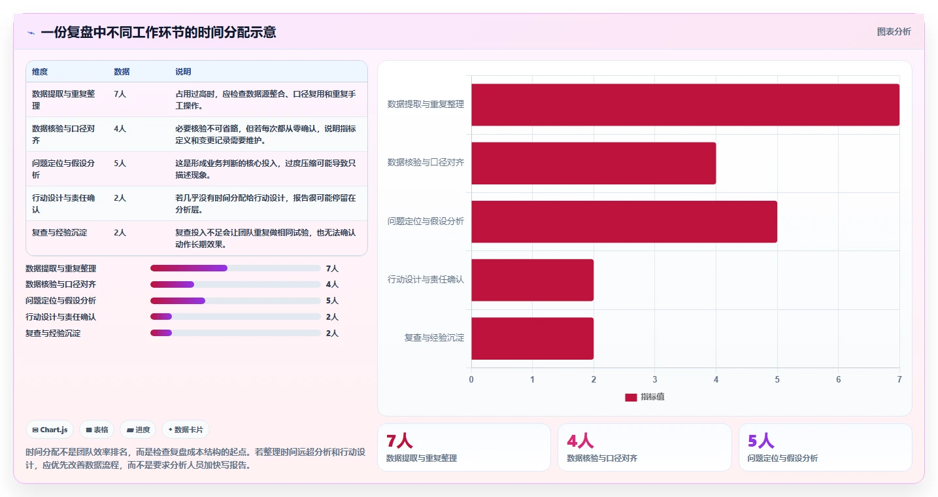Click the 图表分析 label in header
Viewport: 938px width, 497px height.
894,31
